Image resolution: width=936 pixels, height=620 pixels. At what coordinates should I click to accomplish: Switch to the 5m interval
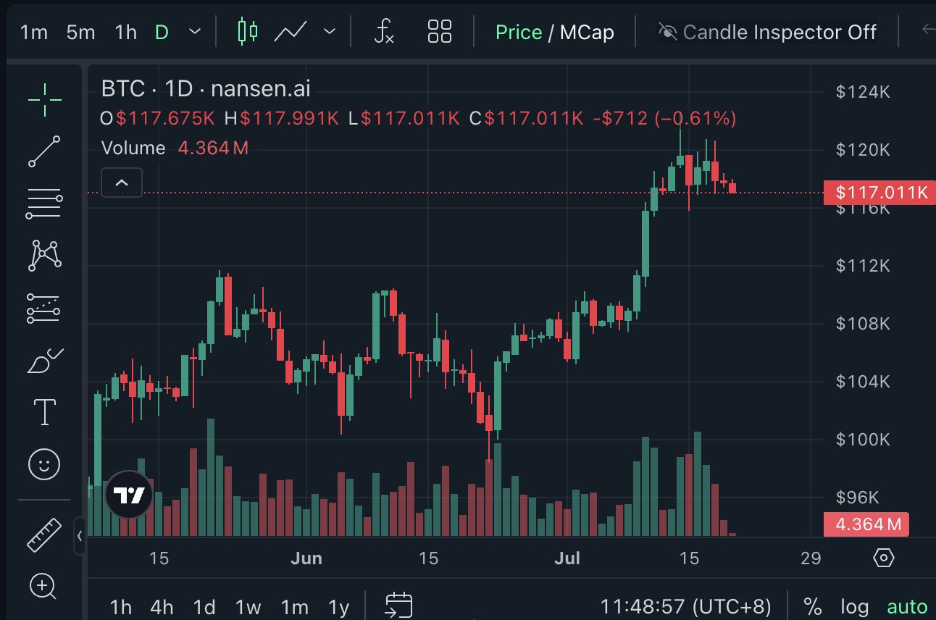coord(80,32)
